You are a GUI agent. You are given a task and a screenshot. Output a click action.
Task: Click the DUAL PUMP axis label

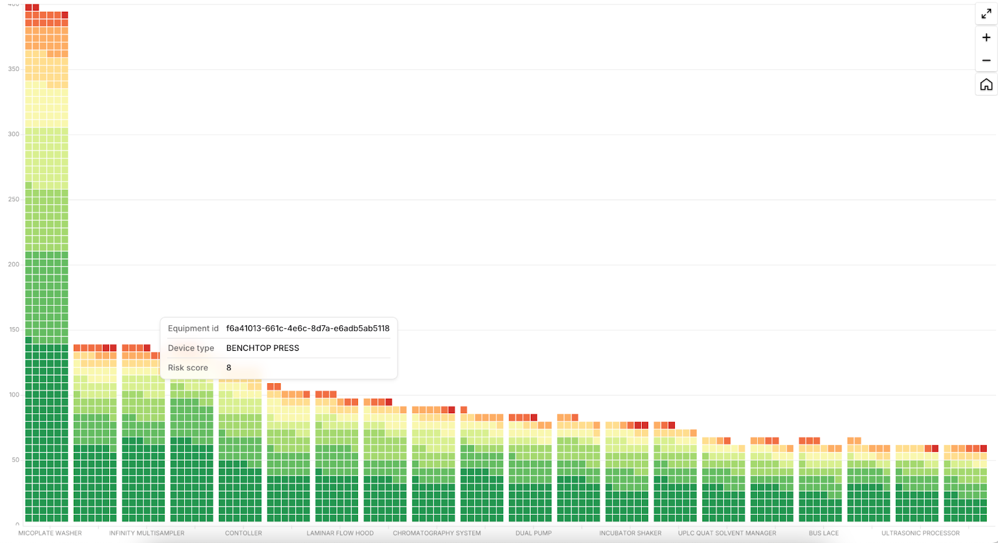coord(533,533)
